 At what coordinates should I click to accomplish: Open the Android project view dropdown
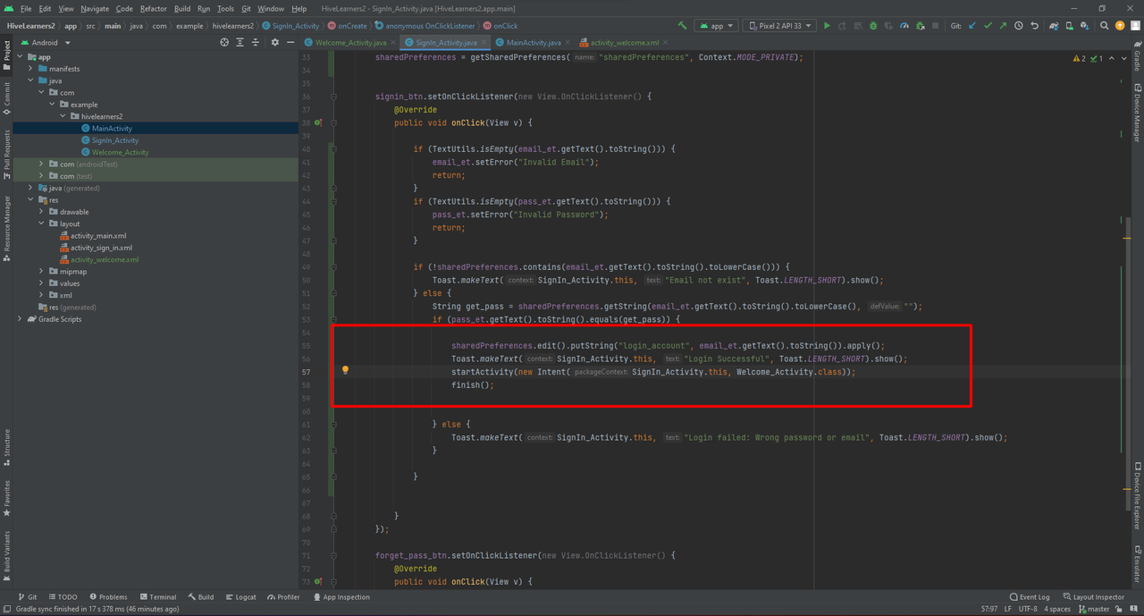(x=45, y=42)
